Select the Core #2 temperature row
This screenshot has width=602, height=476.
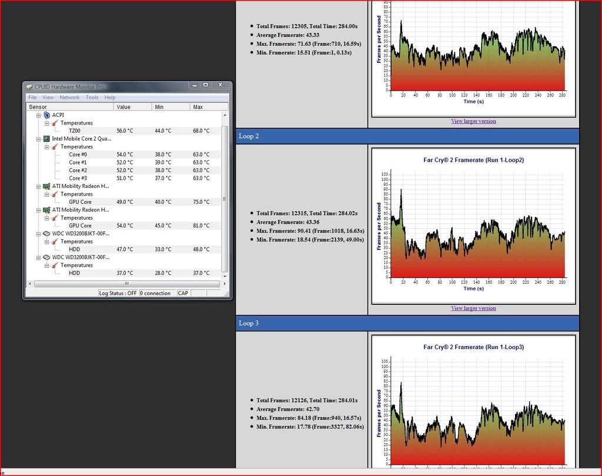(x=124, y=170)
